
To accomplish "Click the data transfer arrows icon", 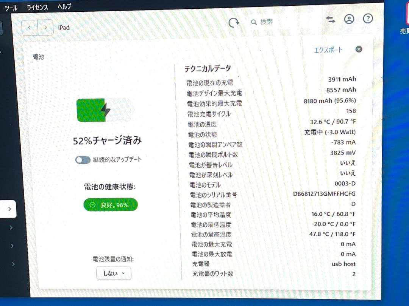I will tap(330, 19).
